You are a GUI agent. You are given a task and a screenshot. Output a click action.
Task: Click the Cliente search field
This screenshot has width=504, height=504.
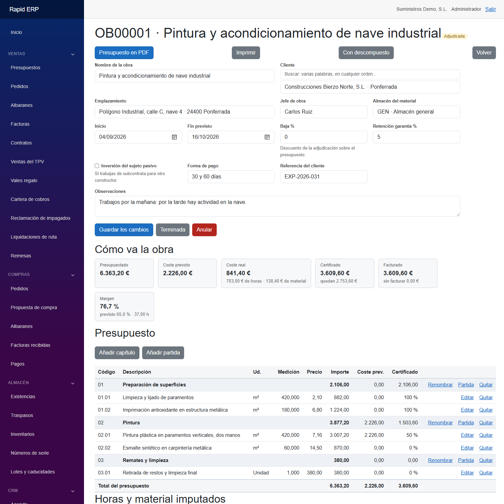370,74
